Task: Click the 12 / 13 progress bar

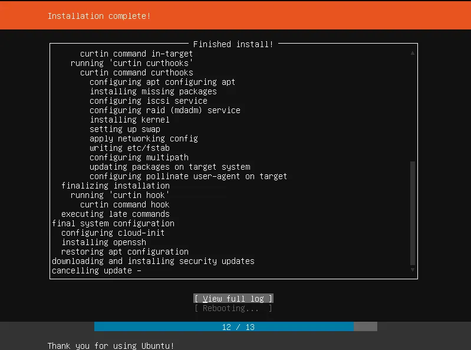Action: click(224, 327)
